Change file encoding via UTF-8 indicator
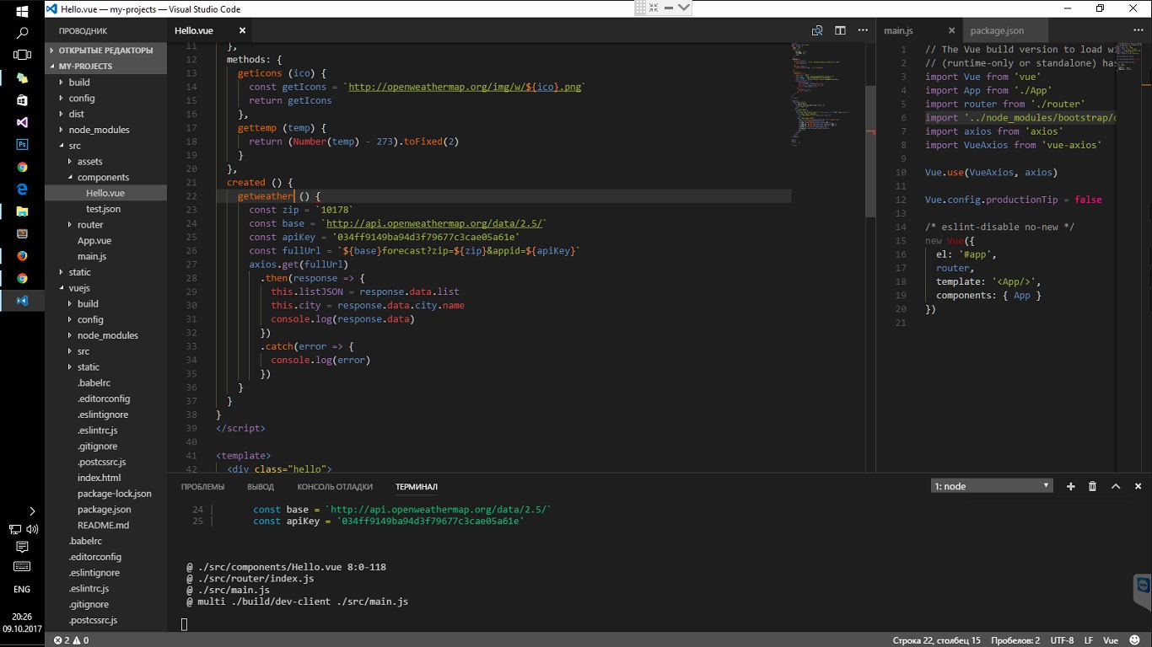 click(1062, 640)
